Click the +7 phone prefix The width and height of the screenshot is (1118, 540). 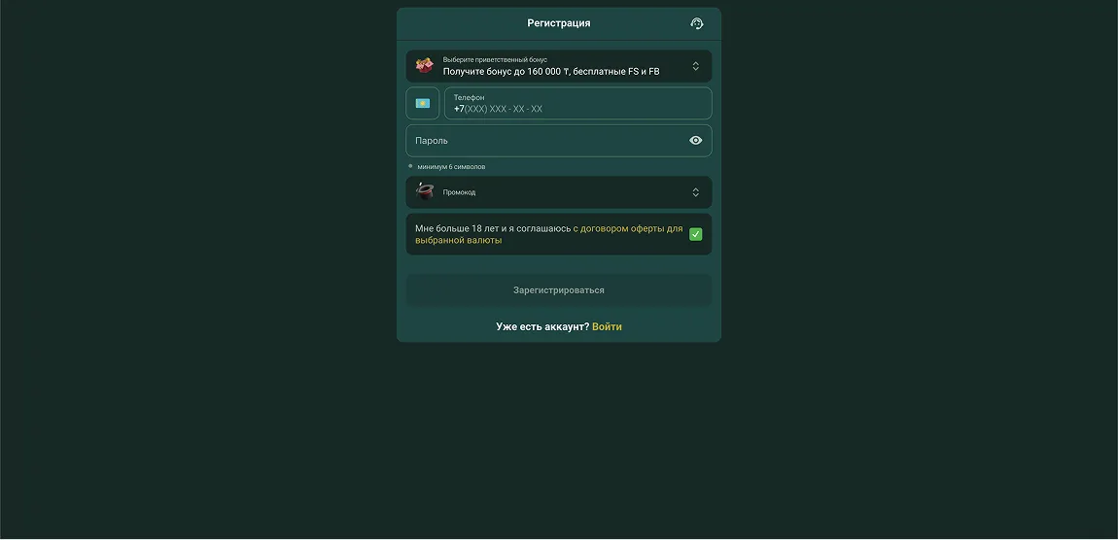pyautogui.click(x=459, y=109)
